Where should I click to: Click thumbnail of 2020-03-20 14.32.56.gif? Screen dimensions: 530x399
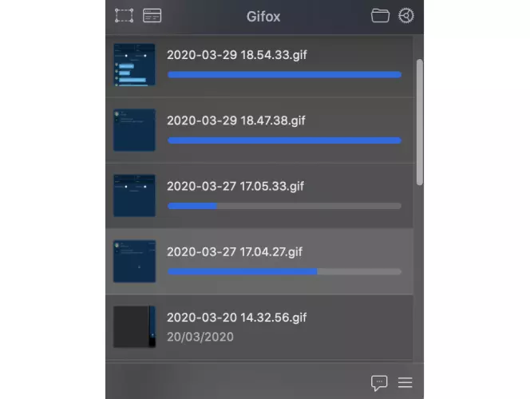pos(135,326)
